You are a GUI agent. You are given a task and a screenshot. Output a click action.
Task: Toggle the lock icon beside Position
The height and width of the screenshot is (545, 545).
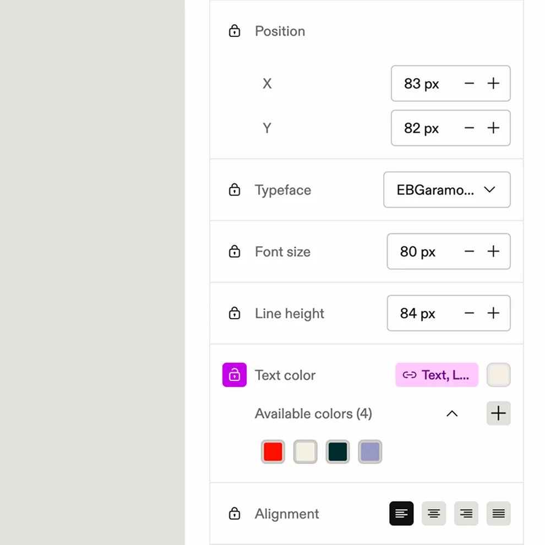pyautogui.click(x=235, y=31)
